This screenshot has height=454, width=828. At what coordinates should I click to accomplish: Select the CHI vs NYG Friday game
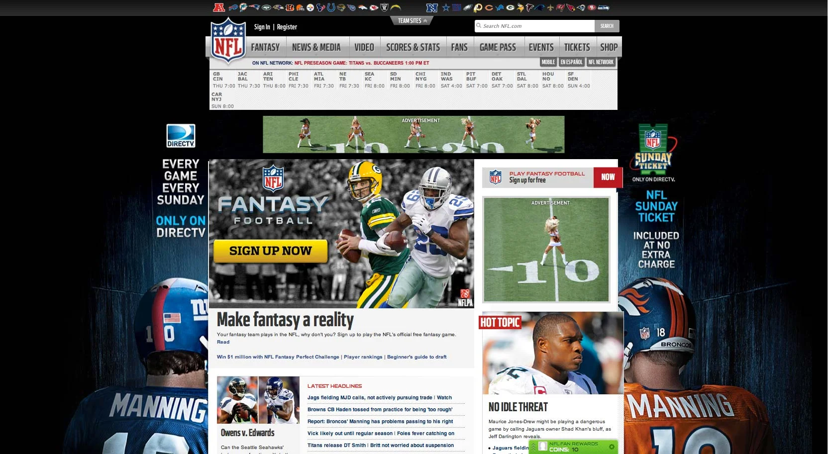[x=425, y=80]
